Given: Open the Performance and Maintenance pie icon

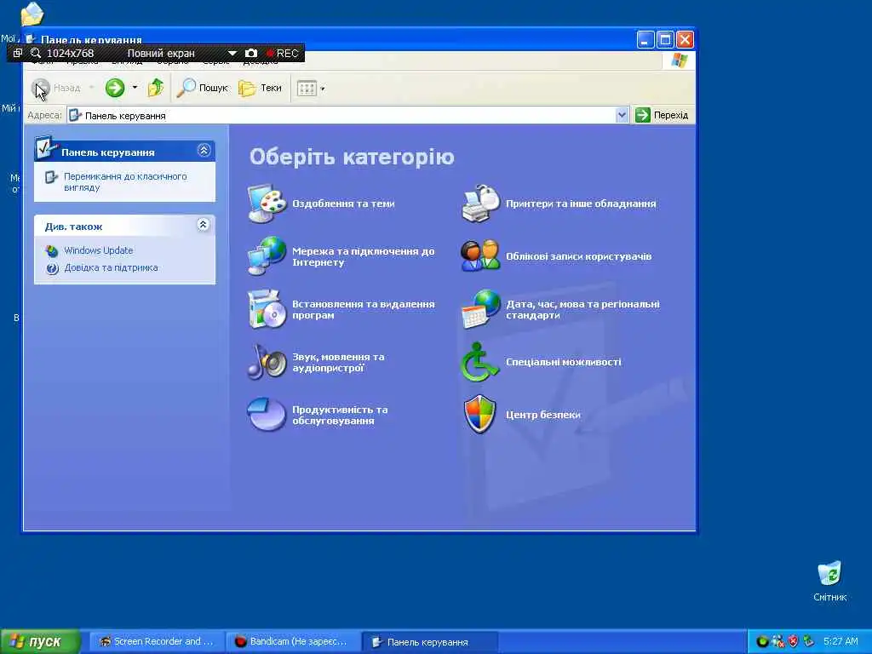Looking at the screenshot, I should pos(267,415).
